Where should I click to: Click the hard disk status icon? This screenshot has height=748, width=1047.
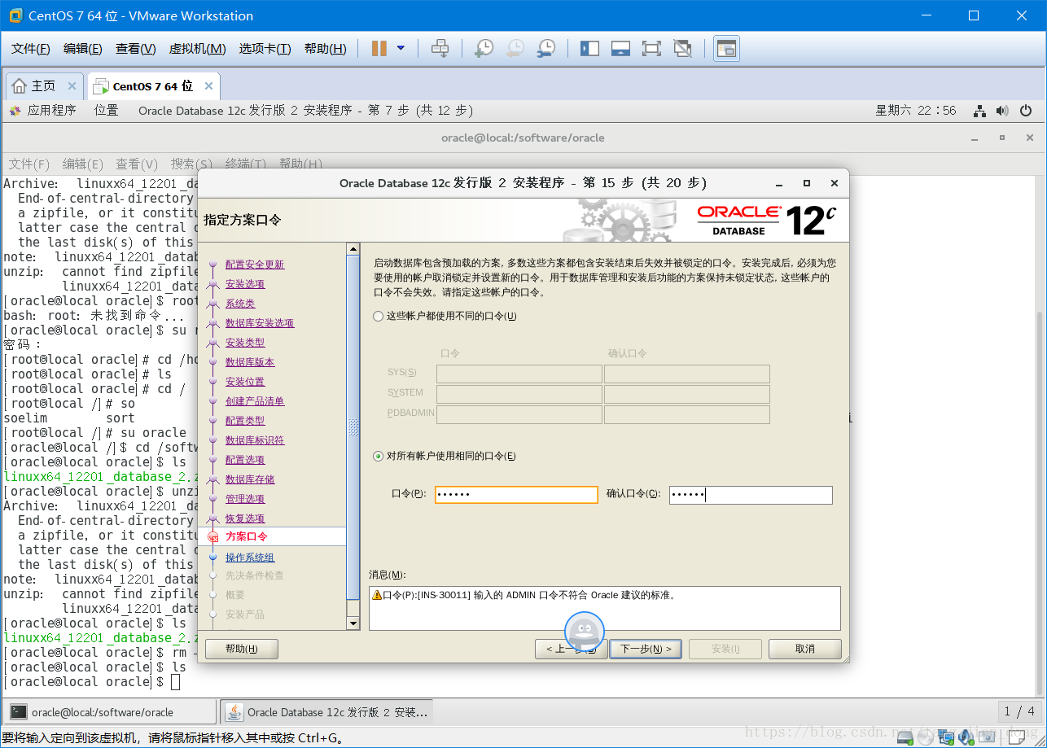point(905,737)
